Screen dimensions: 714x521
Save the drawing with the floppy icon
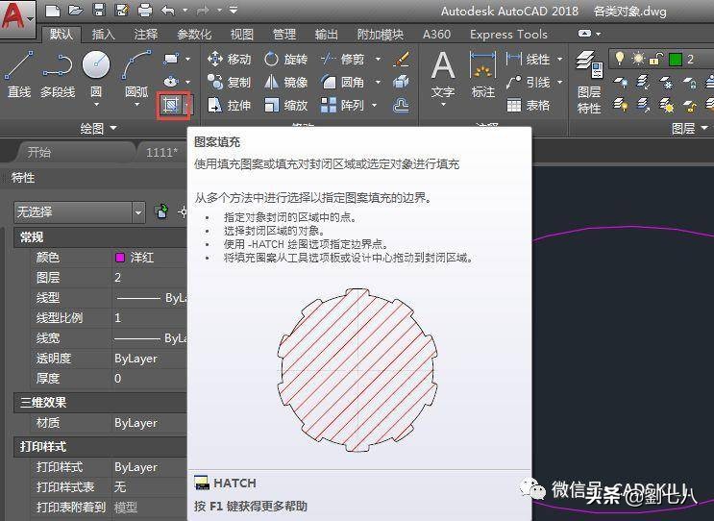[x=99, y=10]
